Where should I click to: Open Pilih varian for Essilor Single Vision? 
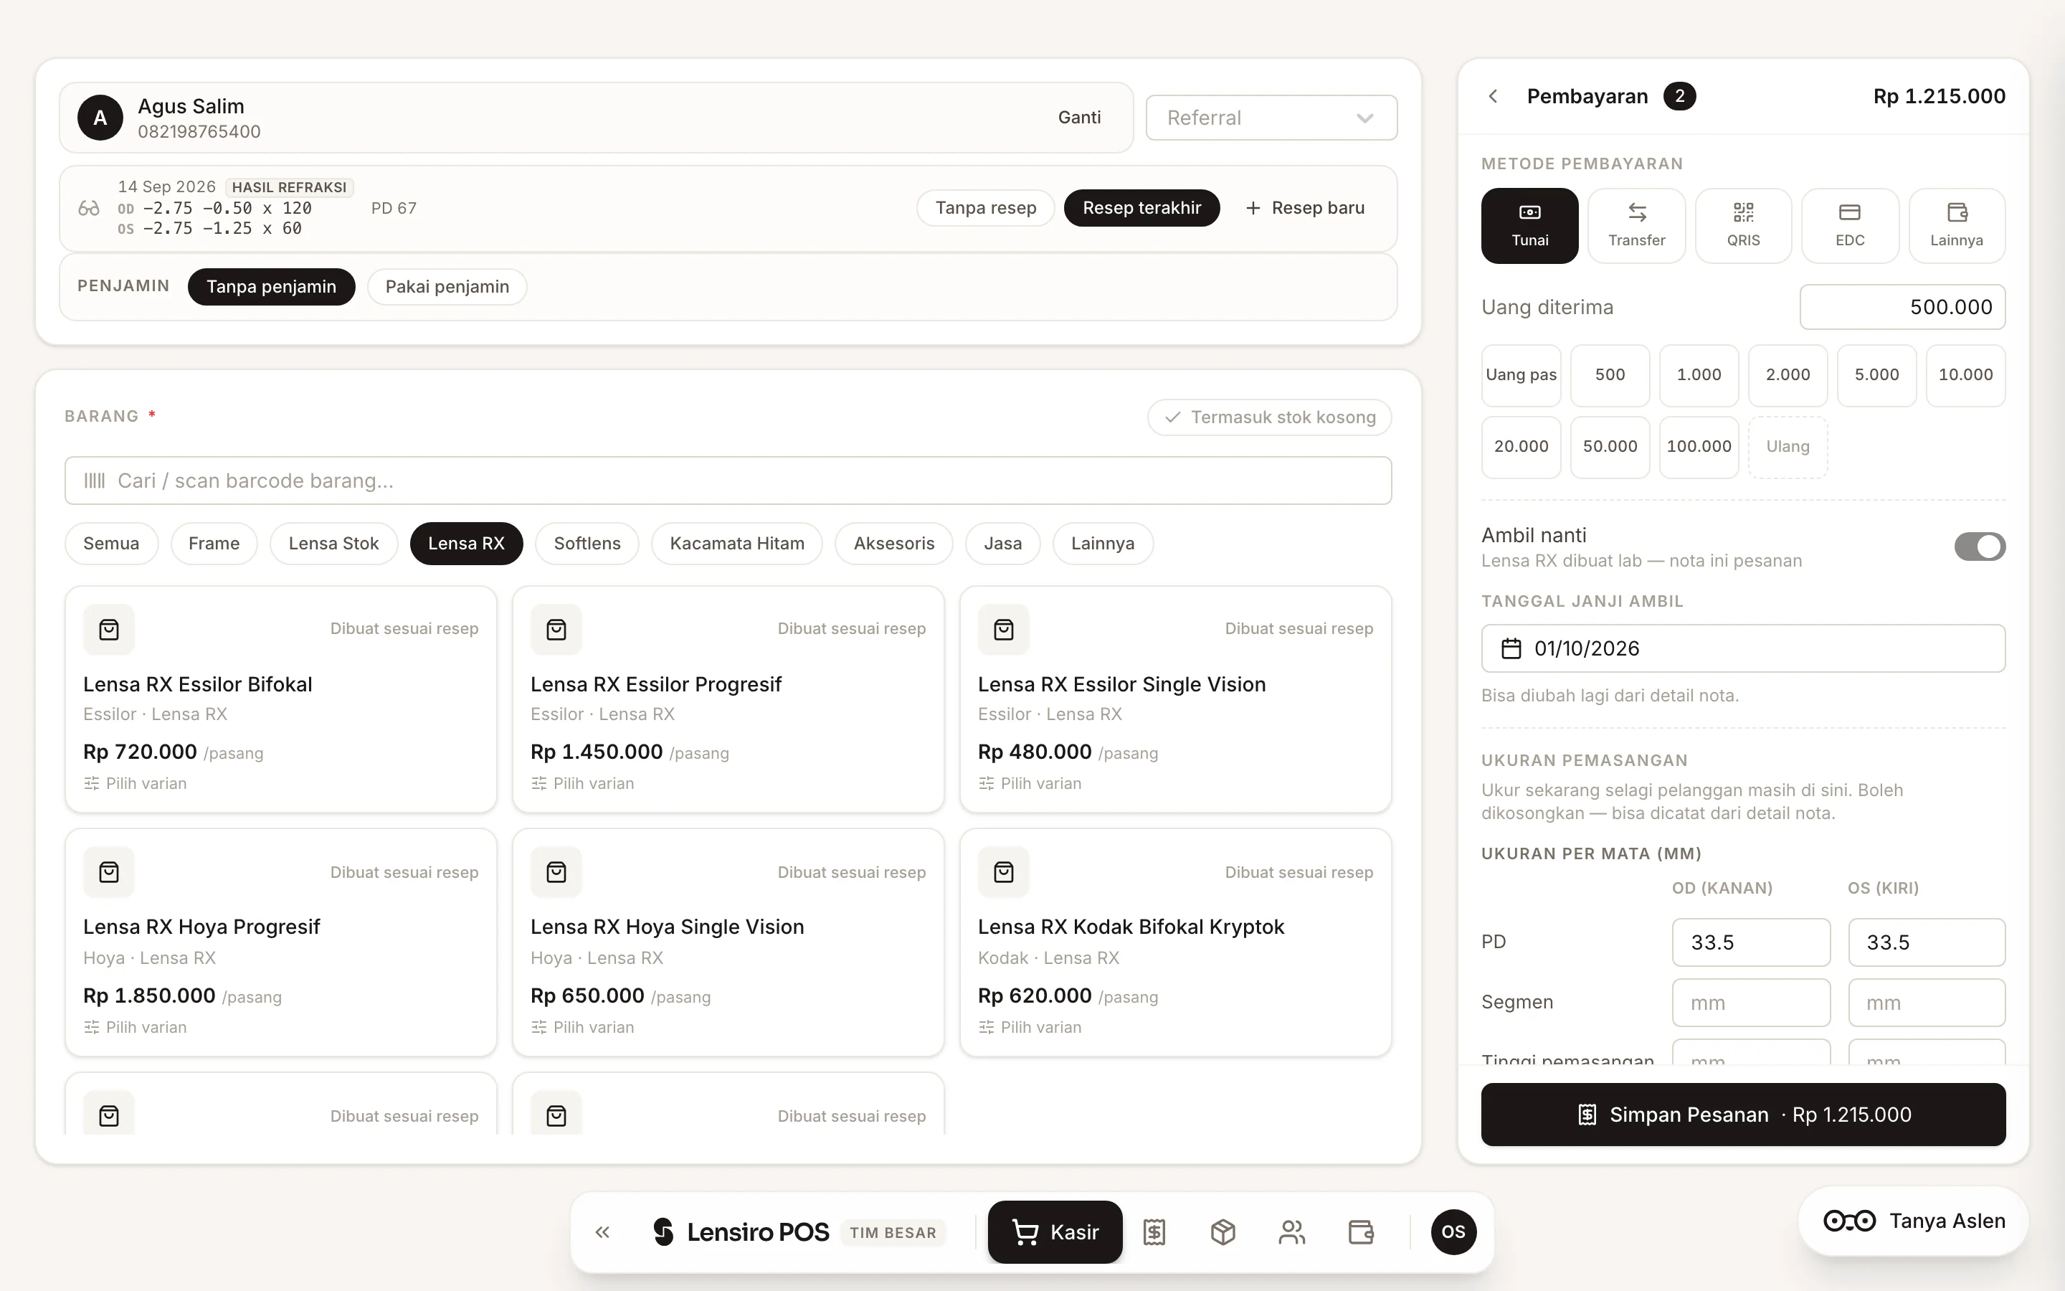click(1029, 784)
